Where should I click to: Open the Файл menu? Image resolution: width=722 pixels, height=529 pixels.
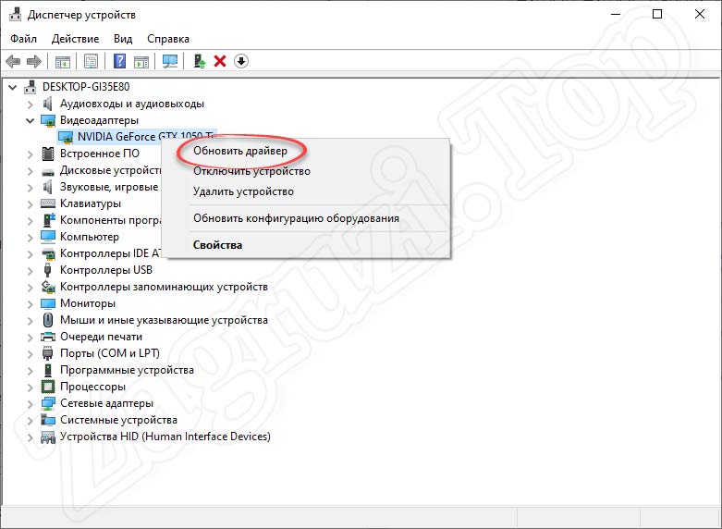coord(23,39)
